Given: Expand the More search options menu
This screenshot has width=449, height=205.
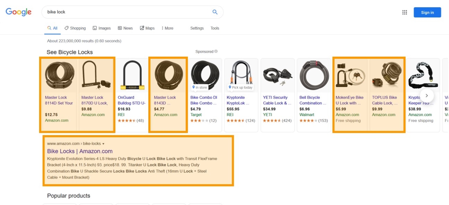Looking at the screenshot, I should [167, 28].
